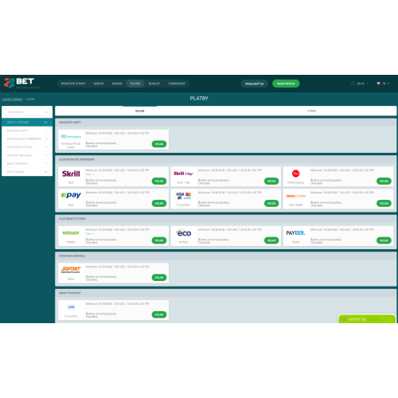Pick the Epay payment logo
398x398 pixels.
point(71,195)
